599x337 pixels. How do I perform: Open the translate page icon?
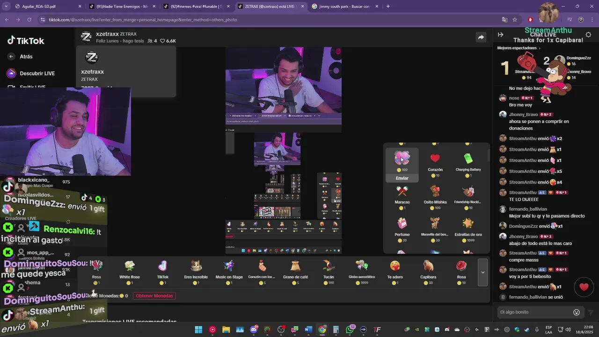click(x=504, y=20)
